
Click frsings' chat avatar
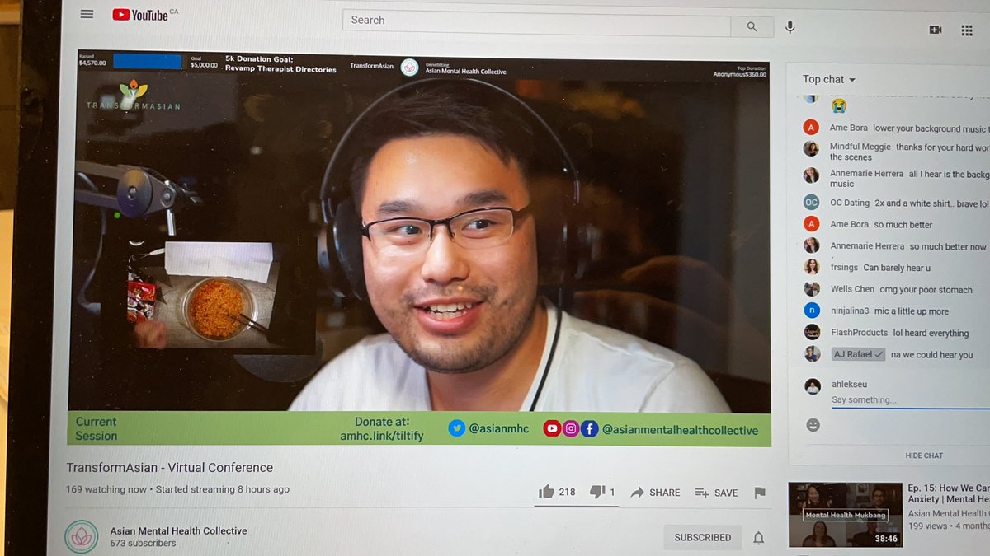pos(813,267)
